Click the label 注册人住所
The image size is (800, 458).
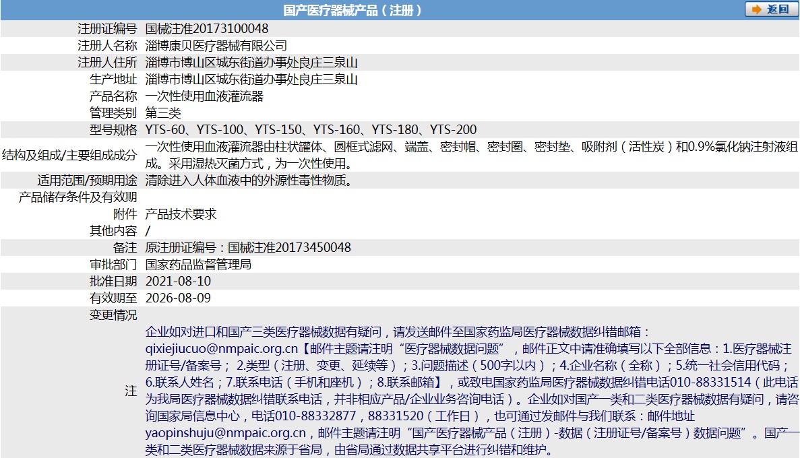click(108, 62)
